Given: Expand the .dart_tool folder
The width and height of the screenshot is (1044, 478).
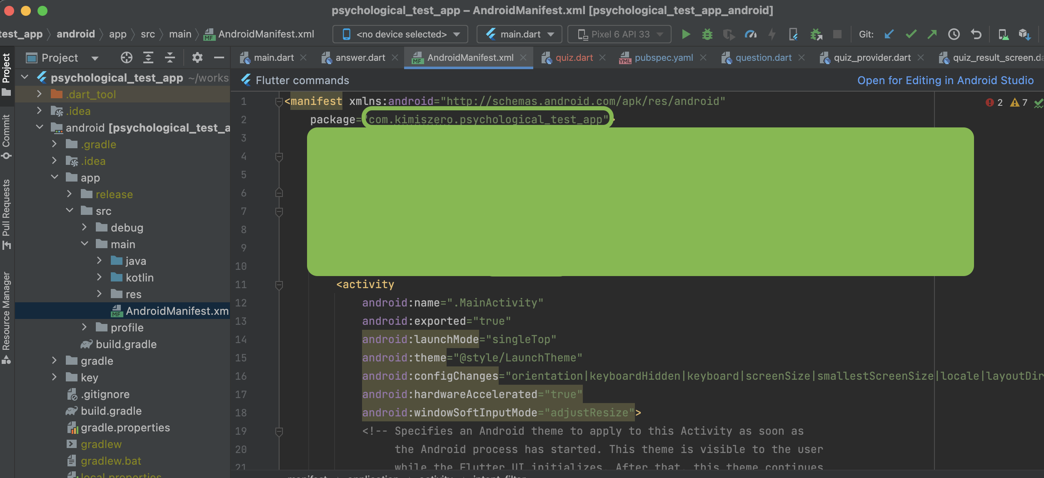Looking at the screenshot, I should pyautogui.click(x=40, y=94).
